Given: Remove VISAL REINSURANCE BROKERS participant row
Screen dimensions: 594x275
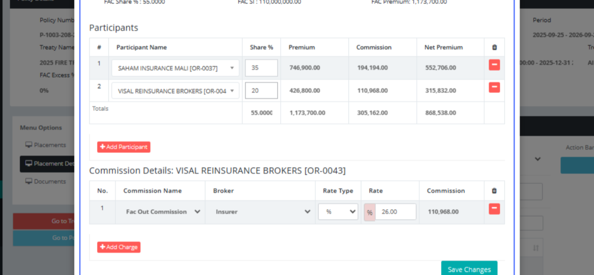Looking at the screenshot, I should (494, 88).
